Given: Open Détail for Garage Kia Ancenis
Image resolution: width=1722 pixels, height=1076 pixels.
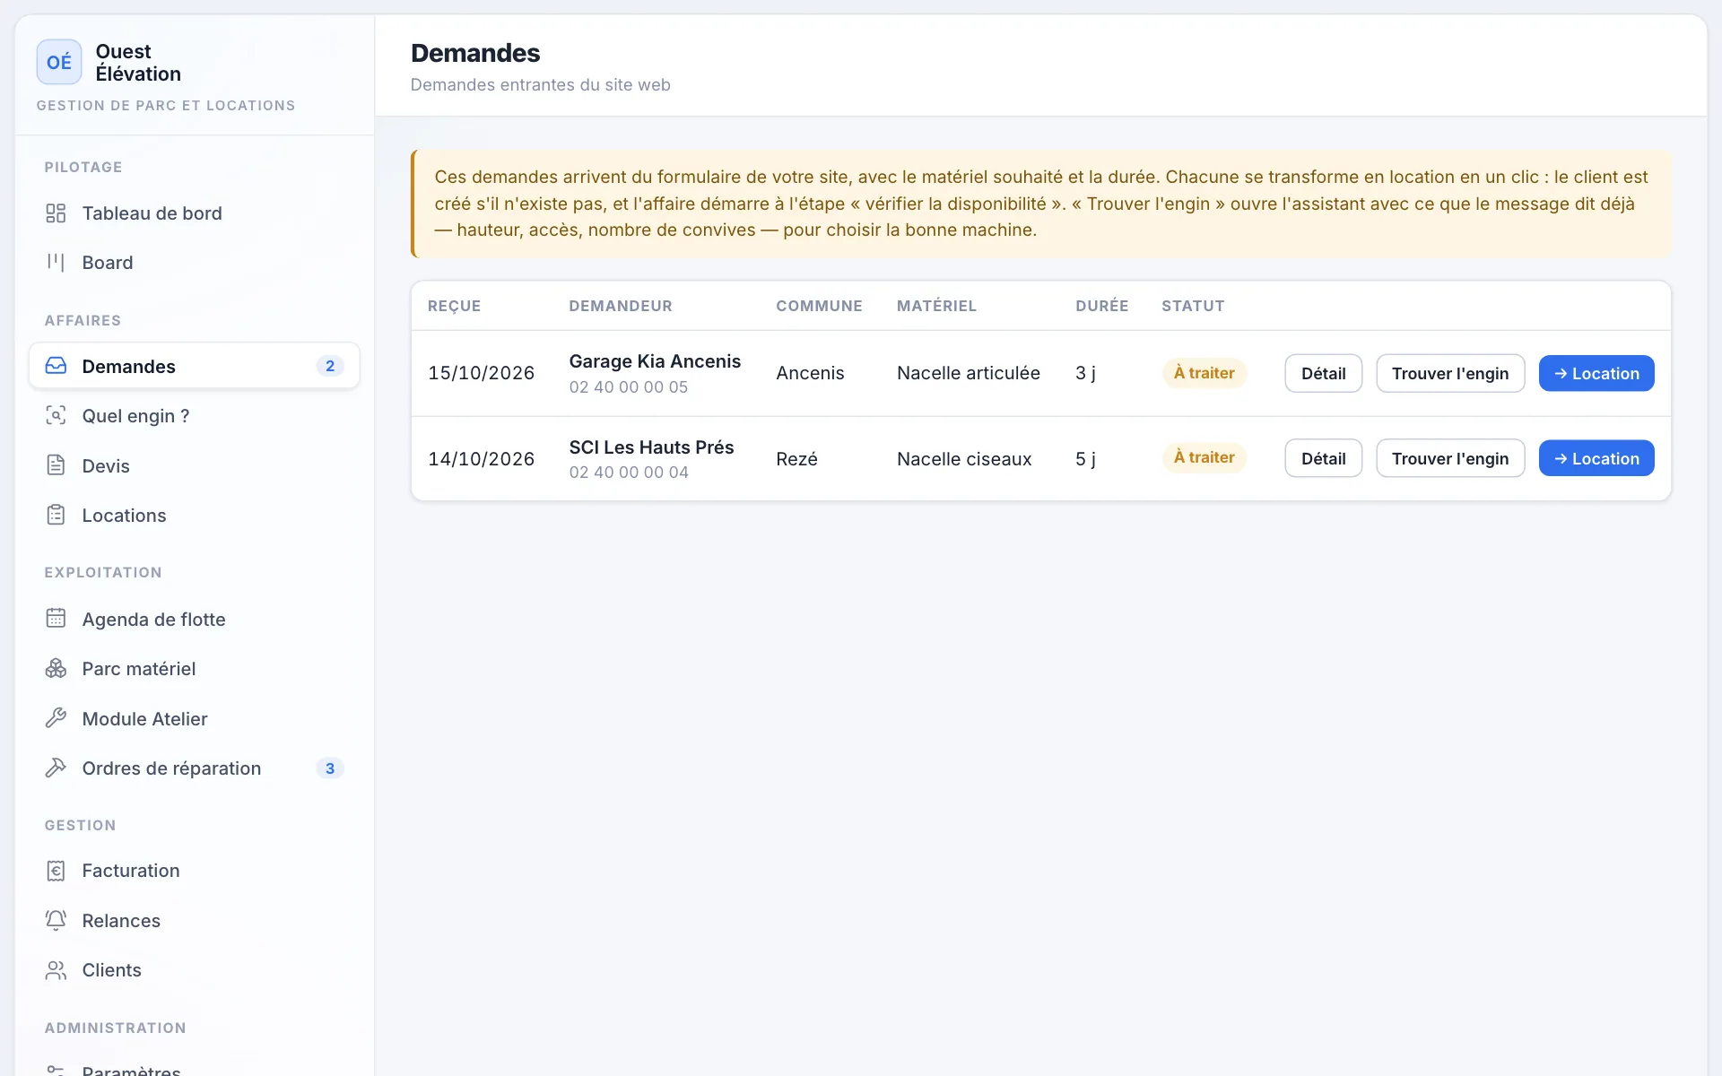Looking at the screenshot, I should click(x=1323, y=373).
